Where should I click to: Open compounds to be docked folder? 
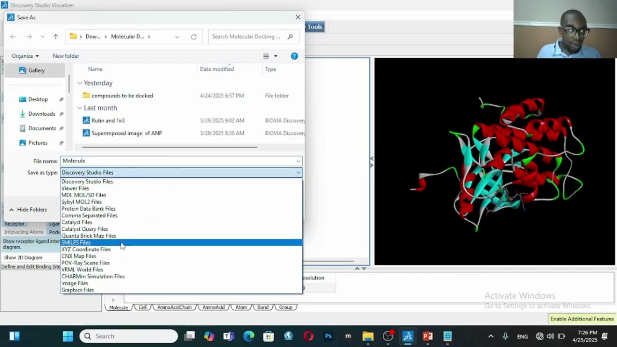122,95
